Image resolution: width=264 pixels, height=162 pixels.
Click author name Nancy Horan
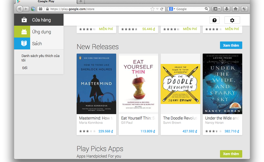(214, 123)
